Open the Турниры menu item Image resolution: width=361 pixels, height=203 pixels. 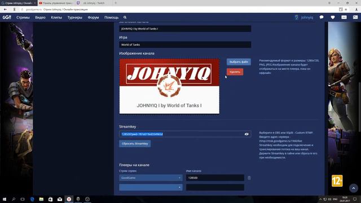pyautogui.click(x=75, y=17)
